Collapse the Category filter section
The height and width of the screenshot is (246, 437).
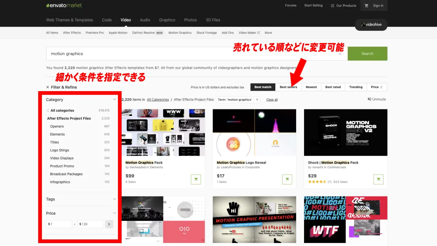[x=114, y=99]
